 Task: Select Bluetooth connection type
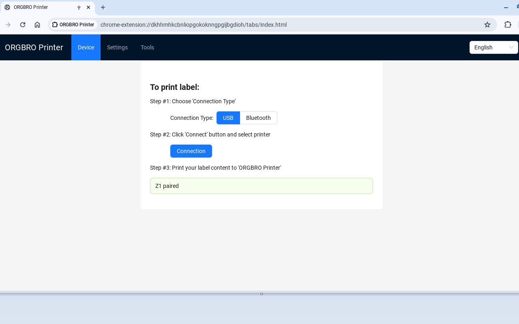(x=258, y=118)
